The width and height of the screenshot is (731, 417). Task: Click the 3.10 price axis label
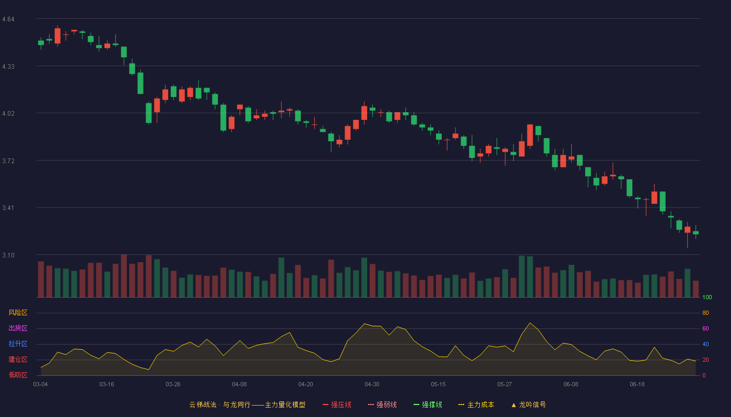point(8,255)
